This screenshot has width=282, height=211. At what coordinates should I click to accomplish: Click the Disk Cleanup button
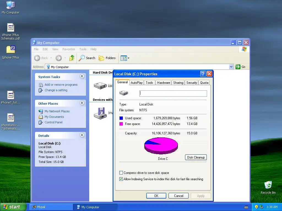click(196, 157)
